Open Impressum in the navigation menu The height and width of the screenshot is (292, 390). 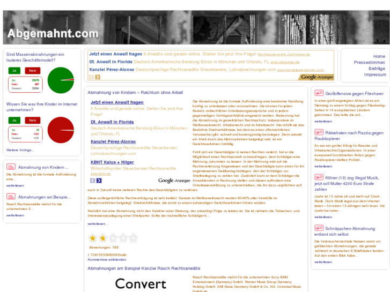pos(375,74)
